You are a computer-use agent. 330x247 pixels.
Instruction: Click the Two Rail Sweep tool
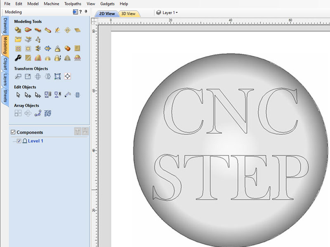click(28, 30)
